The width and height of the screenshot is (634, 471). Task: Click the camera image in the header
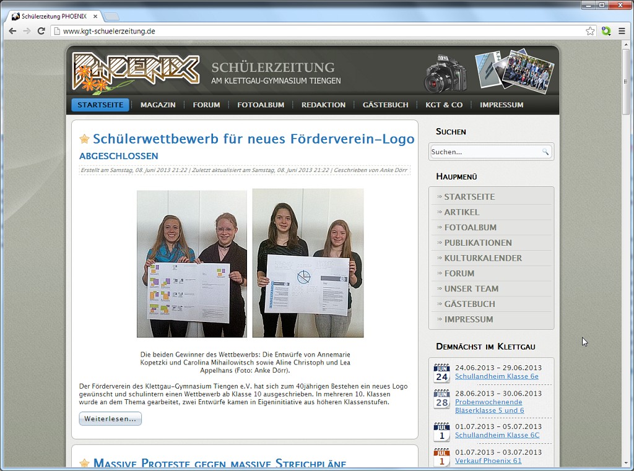point(445,73)
